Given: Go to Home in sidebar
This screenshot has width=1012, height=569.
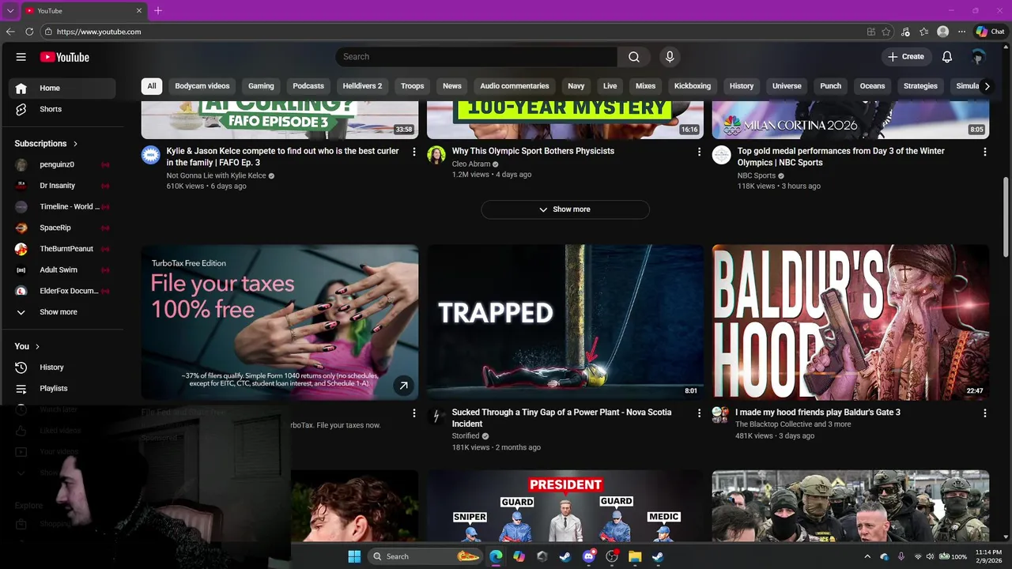Looking at the screenshot, I should 62,89.
